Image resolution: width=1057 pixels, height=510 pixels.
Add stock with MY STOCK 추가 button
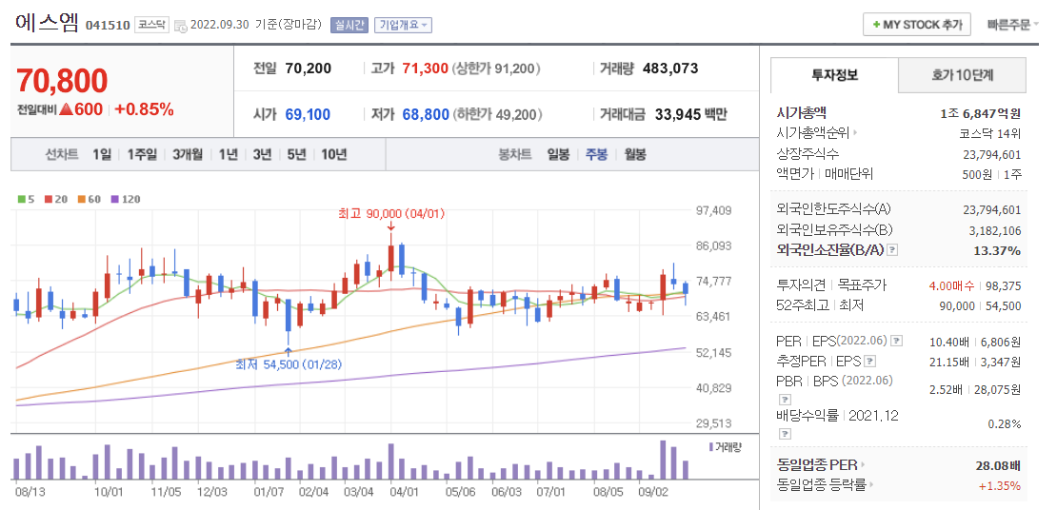[x=917, y=24]
